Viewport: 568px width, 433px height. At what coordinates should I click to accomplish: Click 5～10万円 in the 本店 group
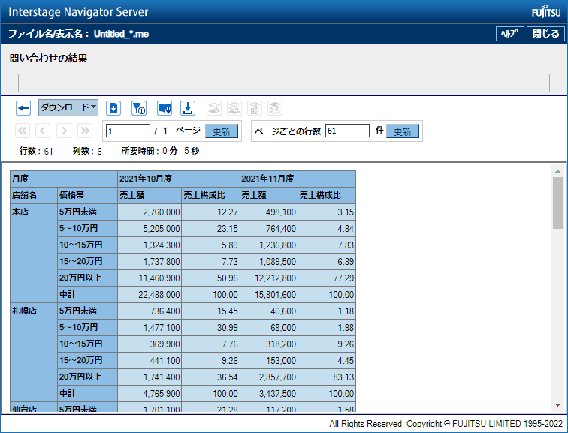click(x=87, y=229)
